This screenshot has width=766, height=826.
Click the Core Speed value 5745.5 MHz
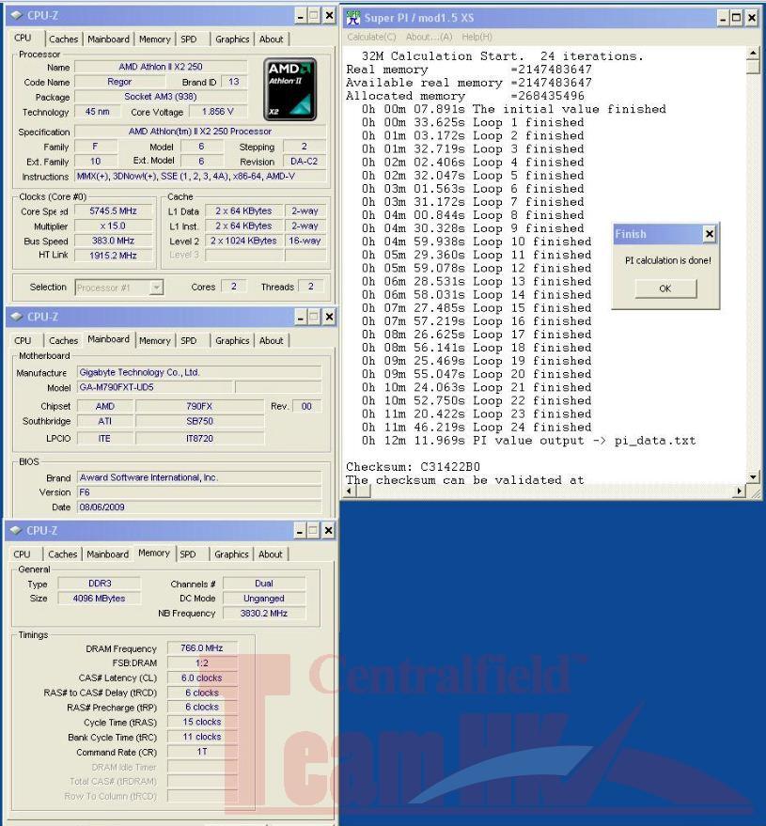click(114, 210)
